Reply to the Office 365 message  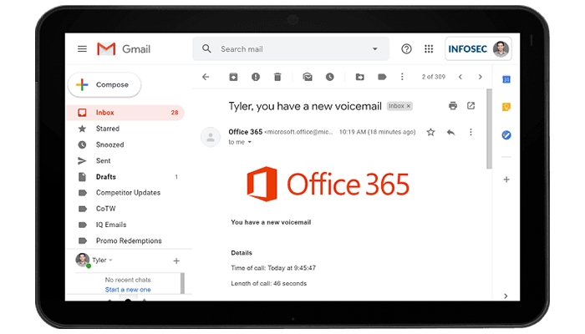(450, 132)
